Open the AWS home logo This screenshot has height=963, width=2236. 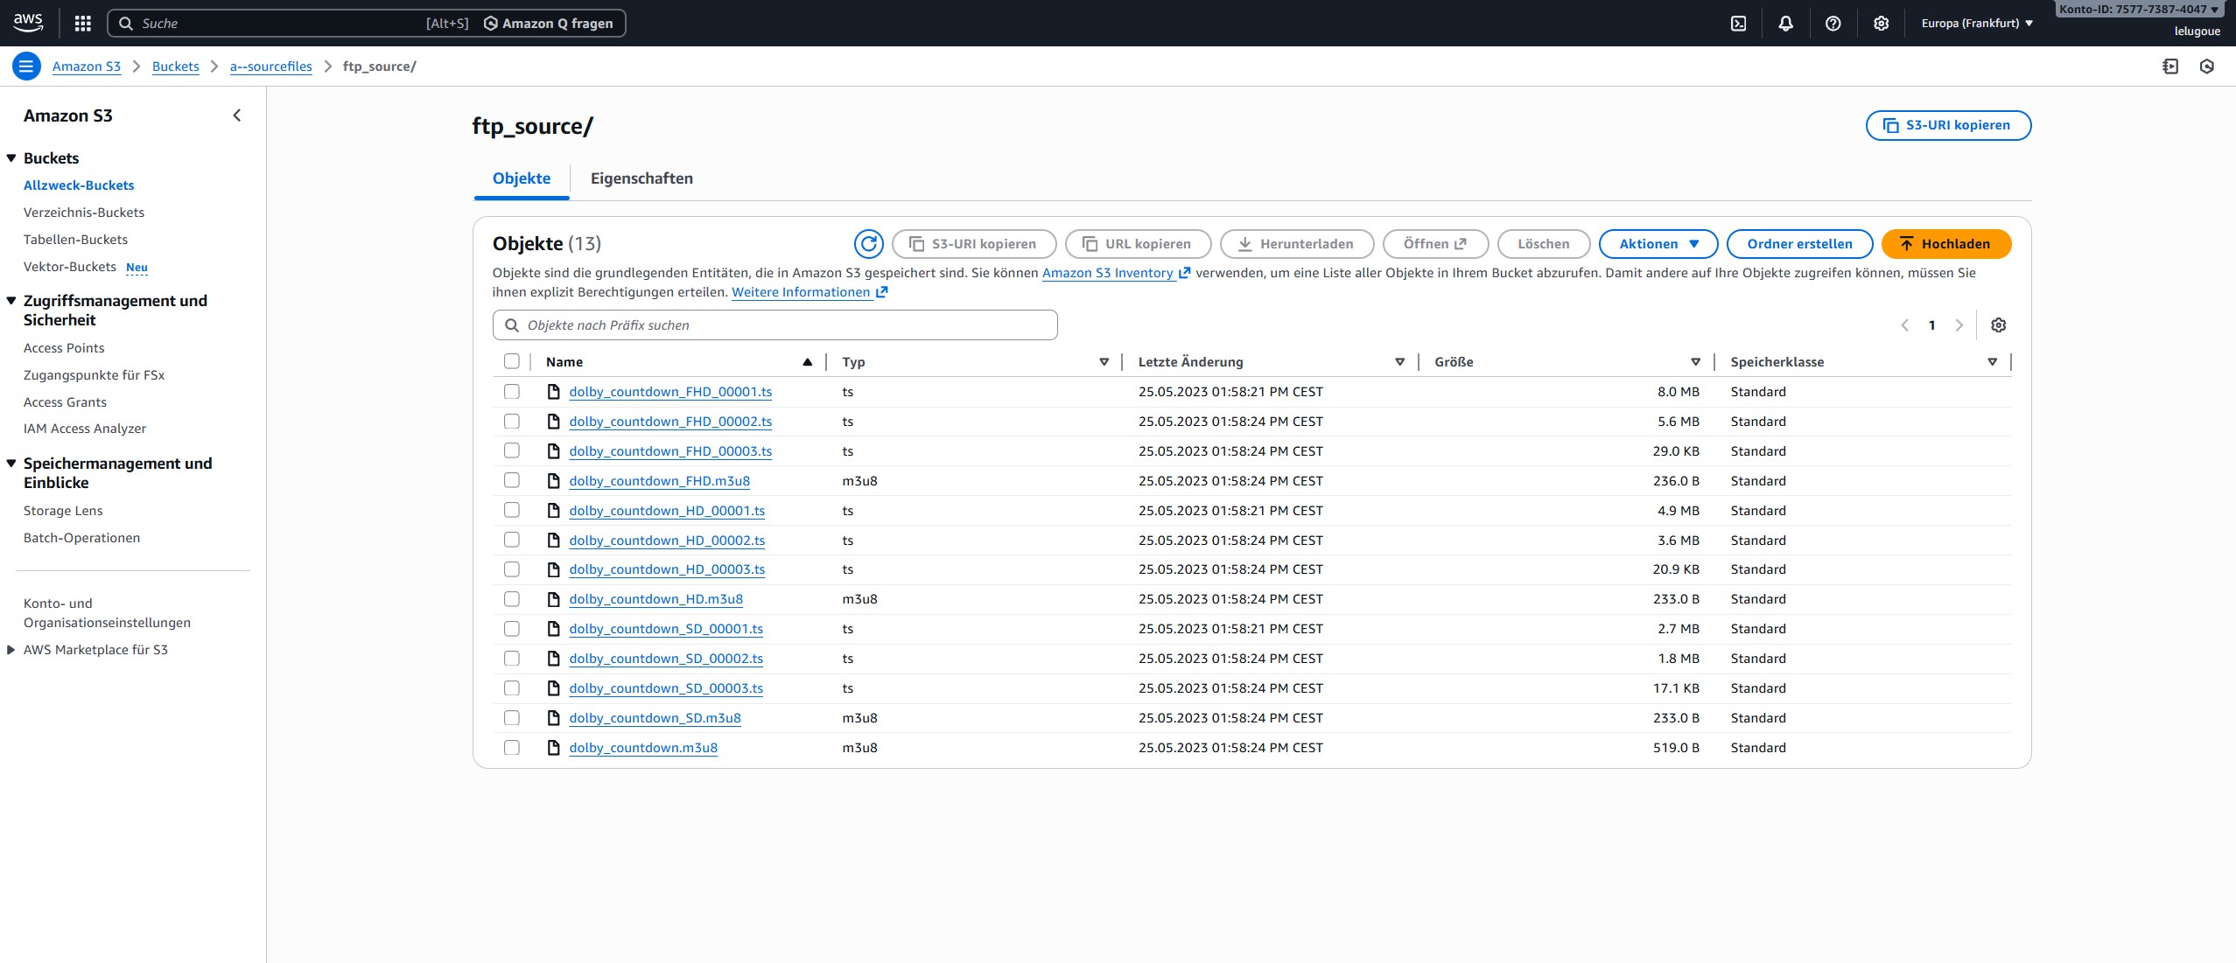[x=28, y=23]
